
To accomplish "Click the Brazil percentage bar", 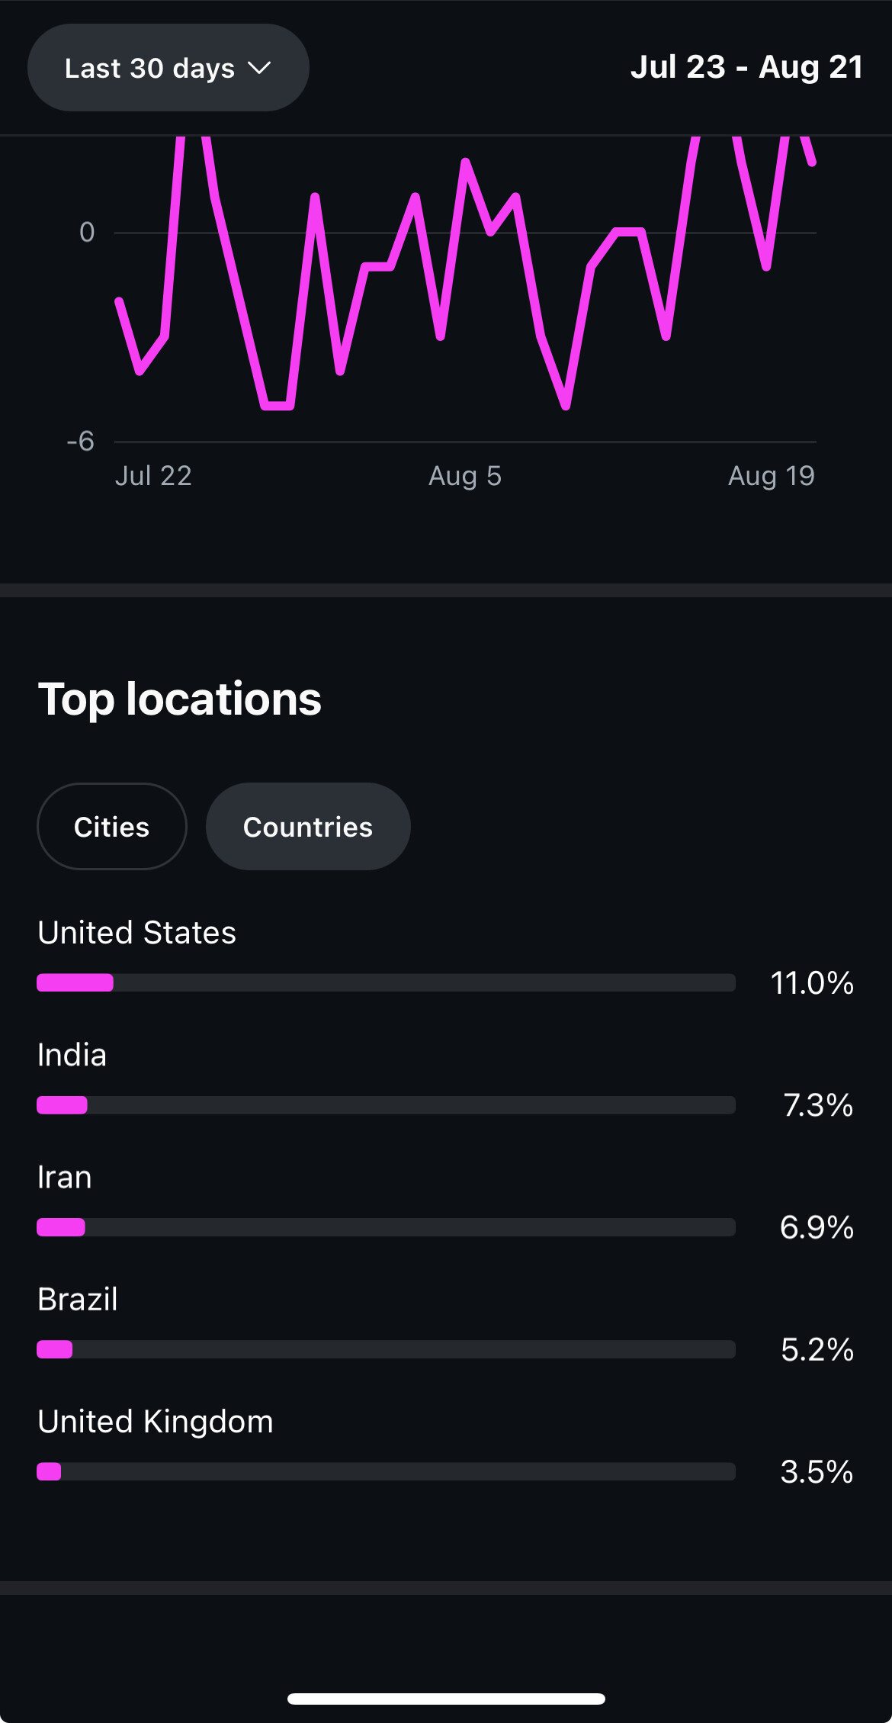I will [x=386, y=1349].
